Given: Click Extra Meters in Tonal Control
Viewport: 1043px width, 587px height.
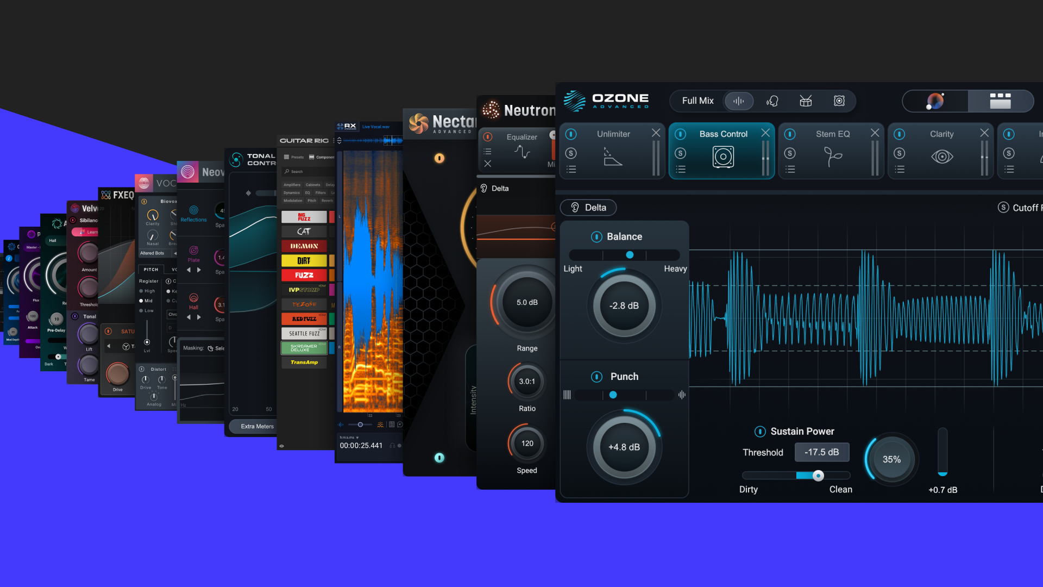Looking at the screenshot, I should click(x=257, y=427).
